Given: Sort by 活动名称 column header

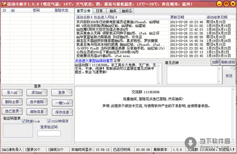Looking at the screenshot, I should pyautogui.click(x=122, y=17).
